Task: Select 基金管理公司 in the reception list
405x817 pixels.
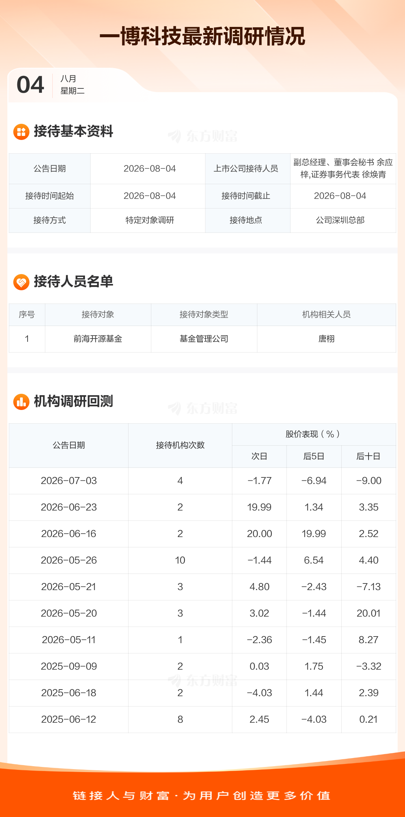Action: point(204,339)
